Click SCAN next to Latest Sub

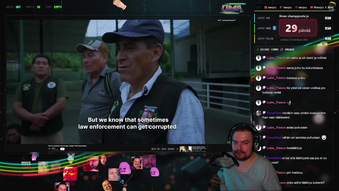click(328, 18)
